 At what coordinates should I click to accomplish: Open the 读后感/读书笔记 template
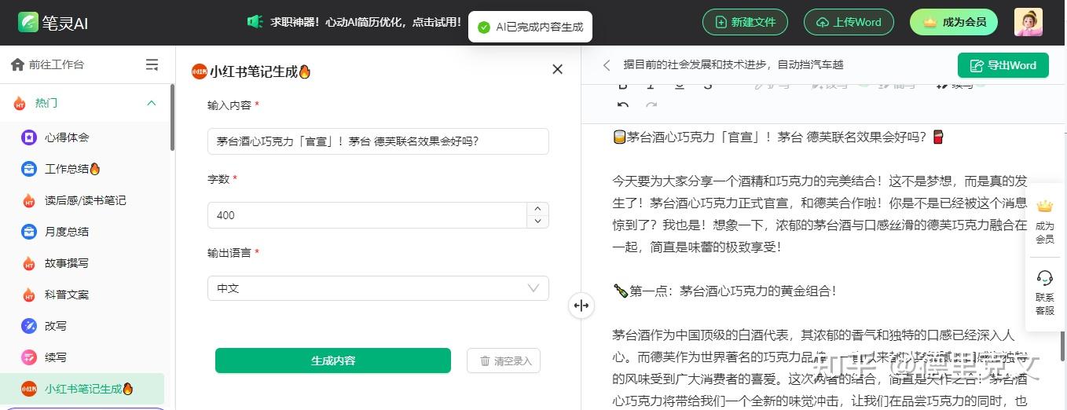[74, 200]
